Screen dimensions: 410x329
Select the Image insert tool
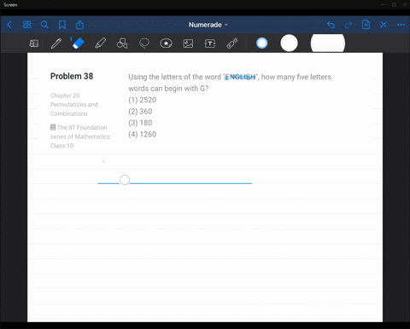[188, 43]
